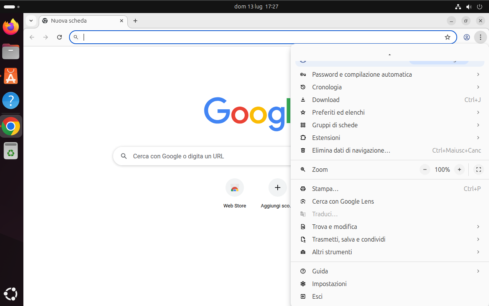Image resolution: width=489 pixels, height=306 pixels.
Task: Expand chevron on Password row
Action: 478,74
